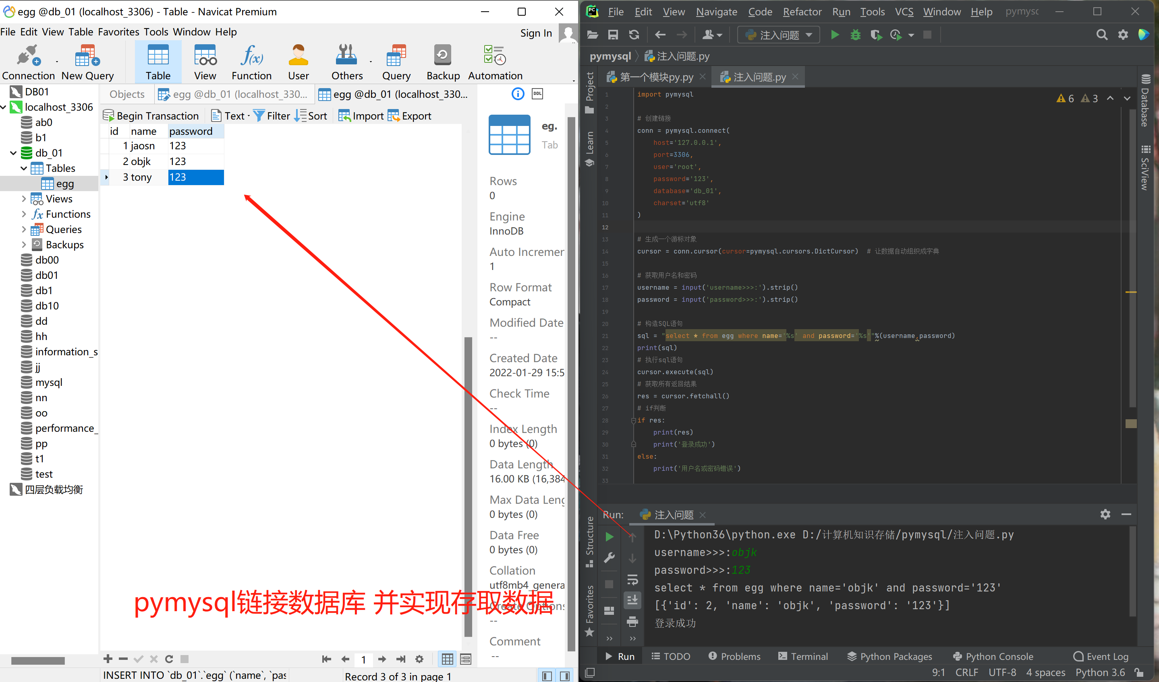This screenshot has width=1159, height=682.
Task: Click the New Query icon in Navicat toolbar
Action: coord(87,64)
